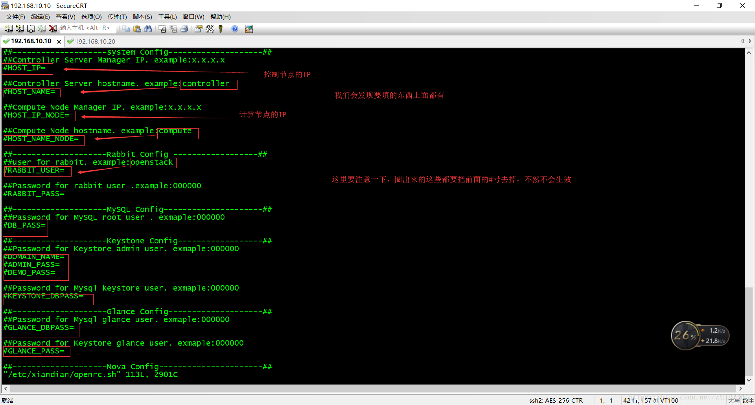
Task: Open the 传输(T) menu
Action: click(117, 17)
